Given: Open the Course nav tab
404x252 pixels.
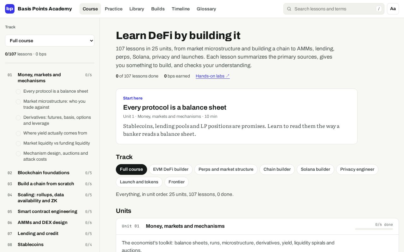Looking at the screenshot, I should 90,9.
